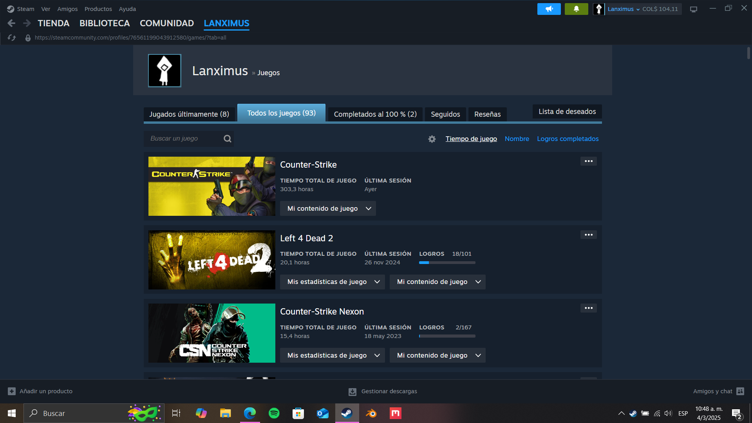Go back with the left arrow
752x423 pixels.
click(x=11, y=23)
